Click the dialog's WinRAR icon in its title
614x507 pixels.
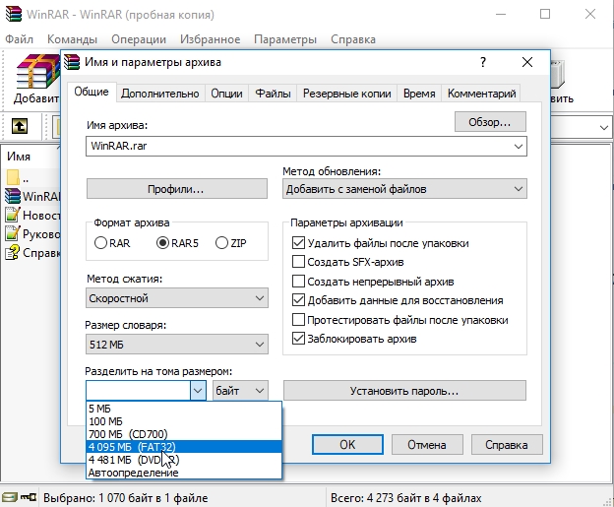coord(72,62)
